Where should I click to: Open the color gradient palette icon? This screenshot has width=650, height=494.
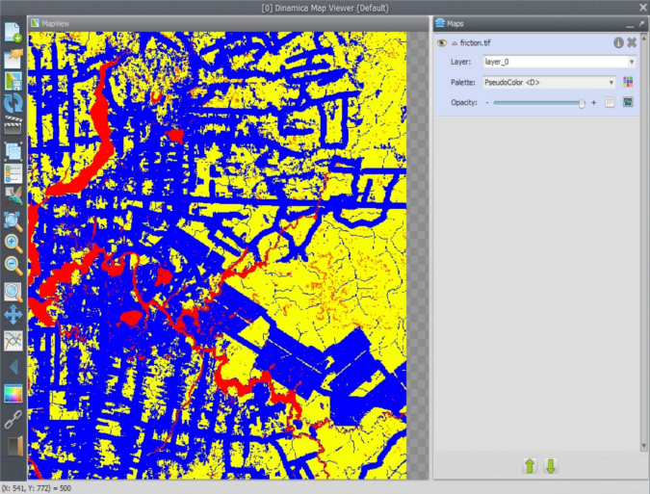click(x=13, y=393)
